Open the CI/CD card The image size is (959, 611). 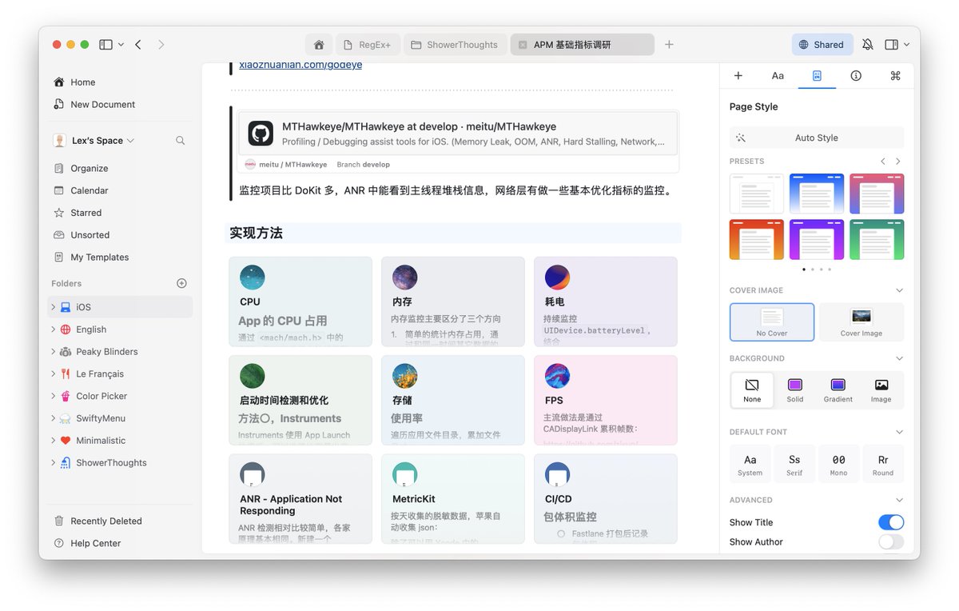pyautogui.click(x=606, y=499)
